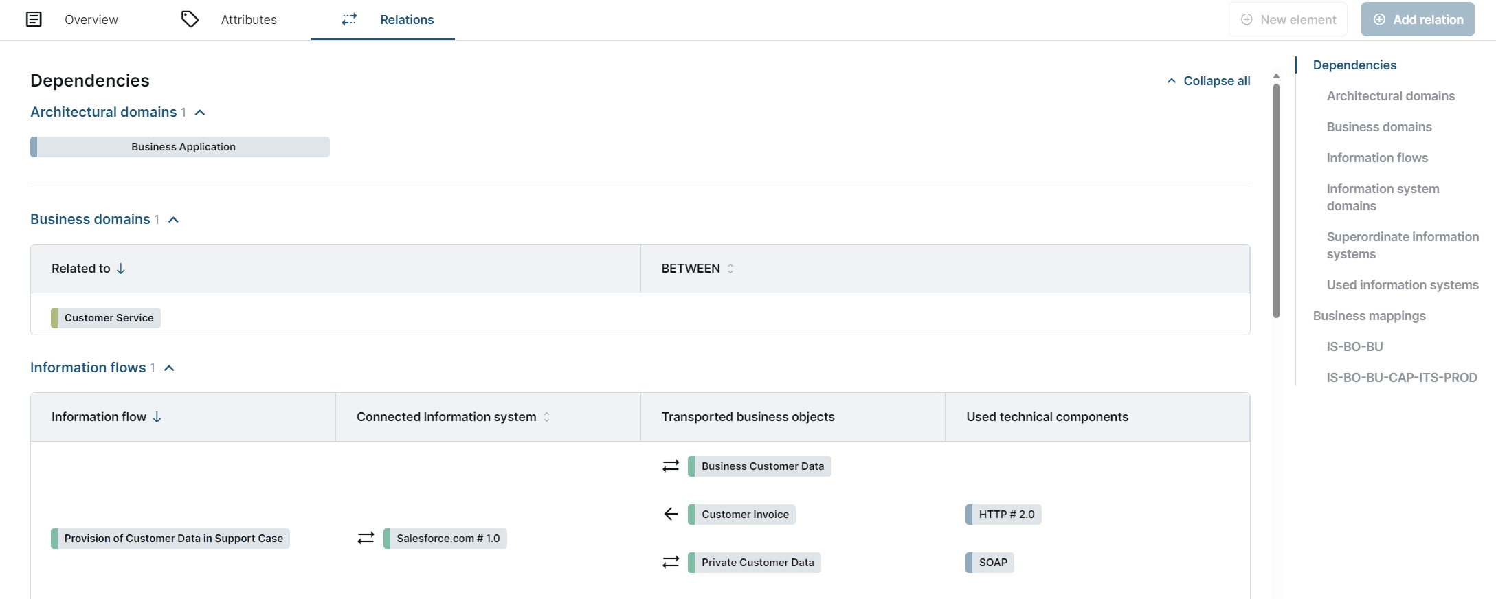Toggle sort on BETWEEN column

click(730, 269)
